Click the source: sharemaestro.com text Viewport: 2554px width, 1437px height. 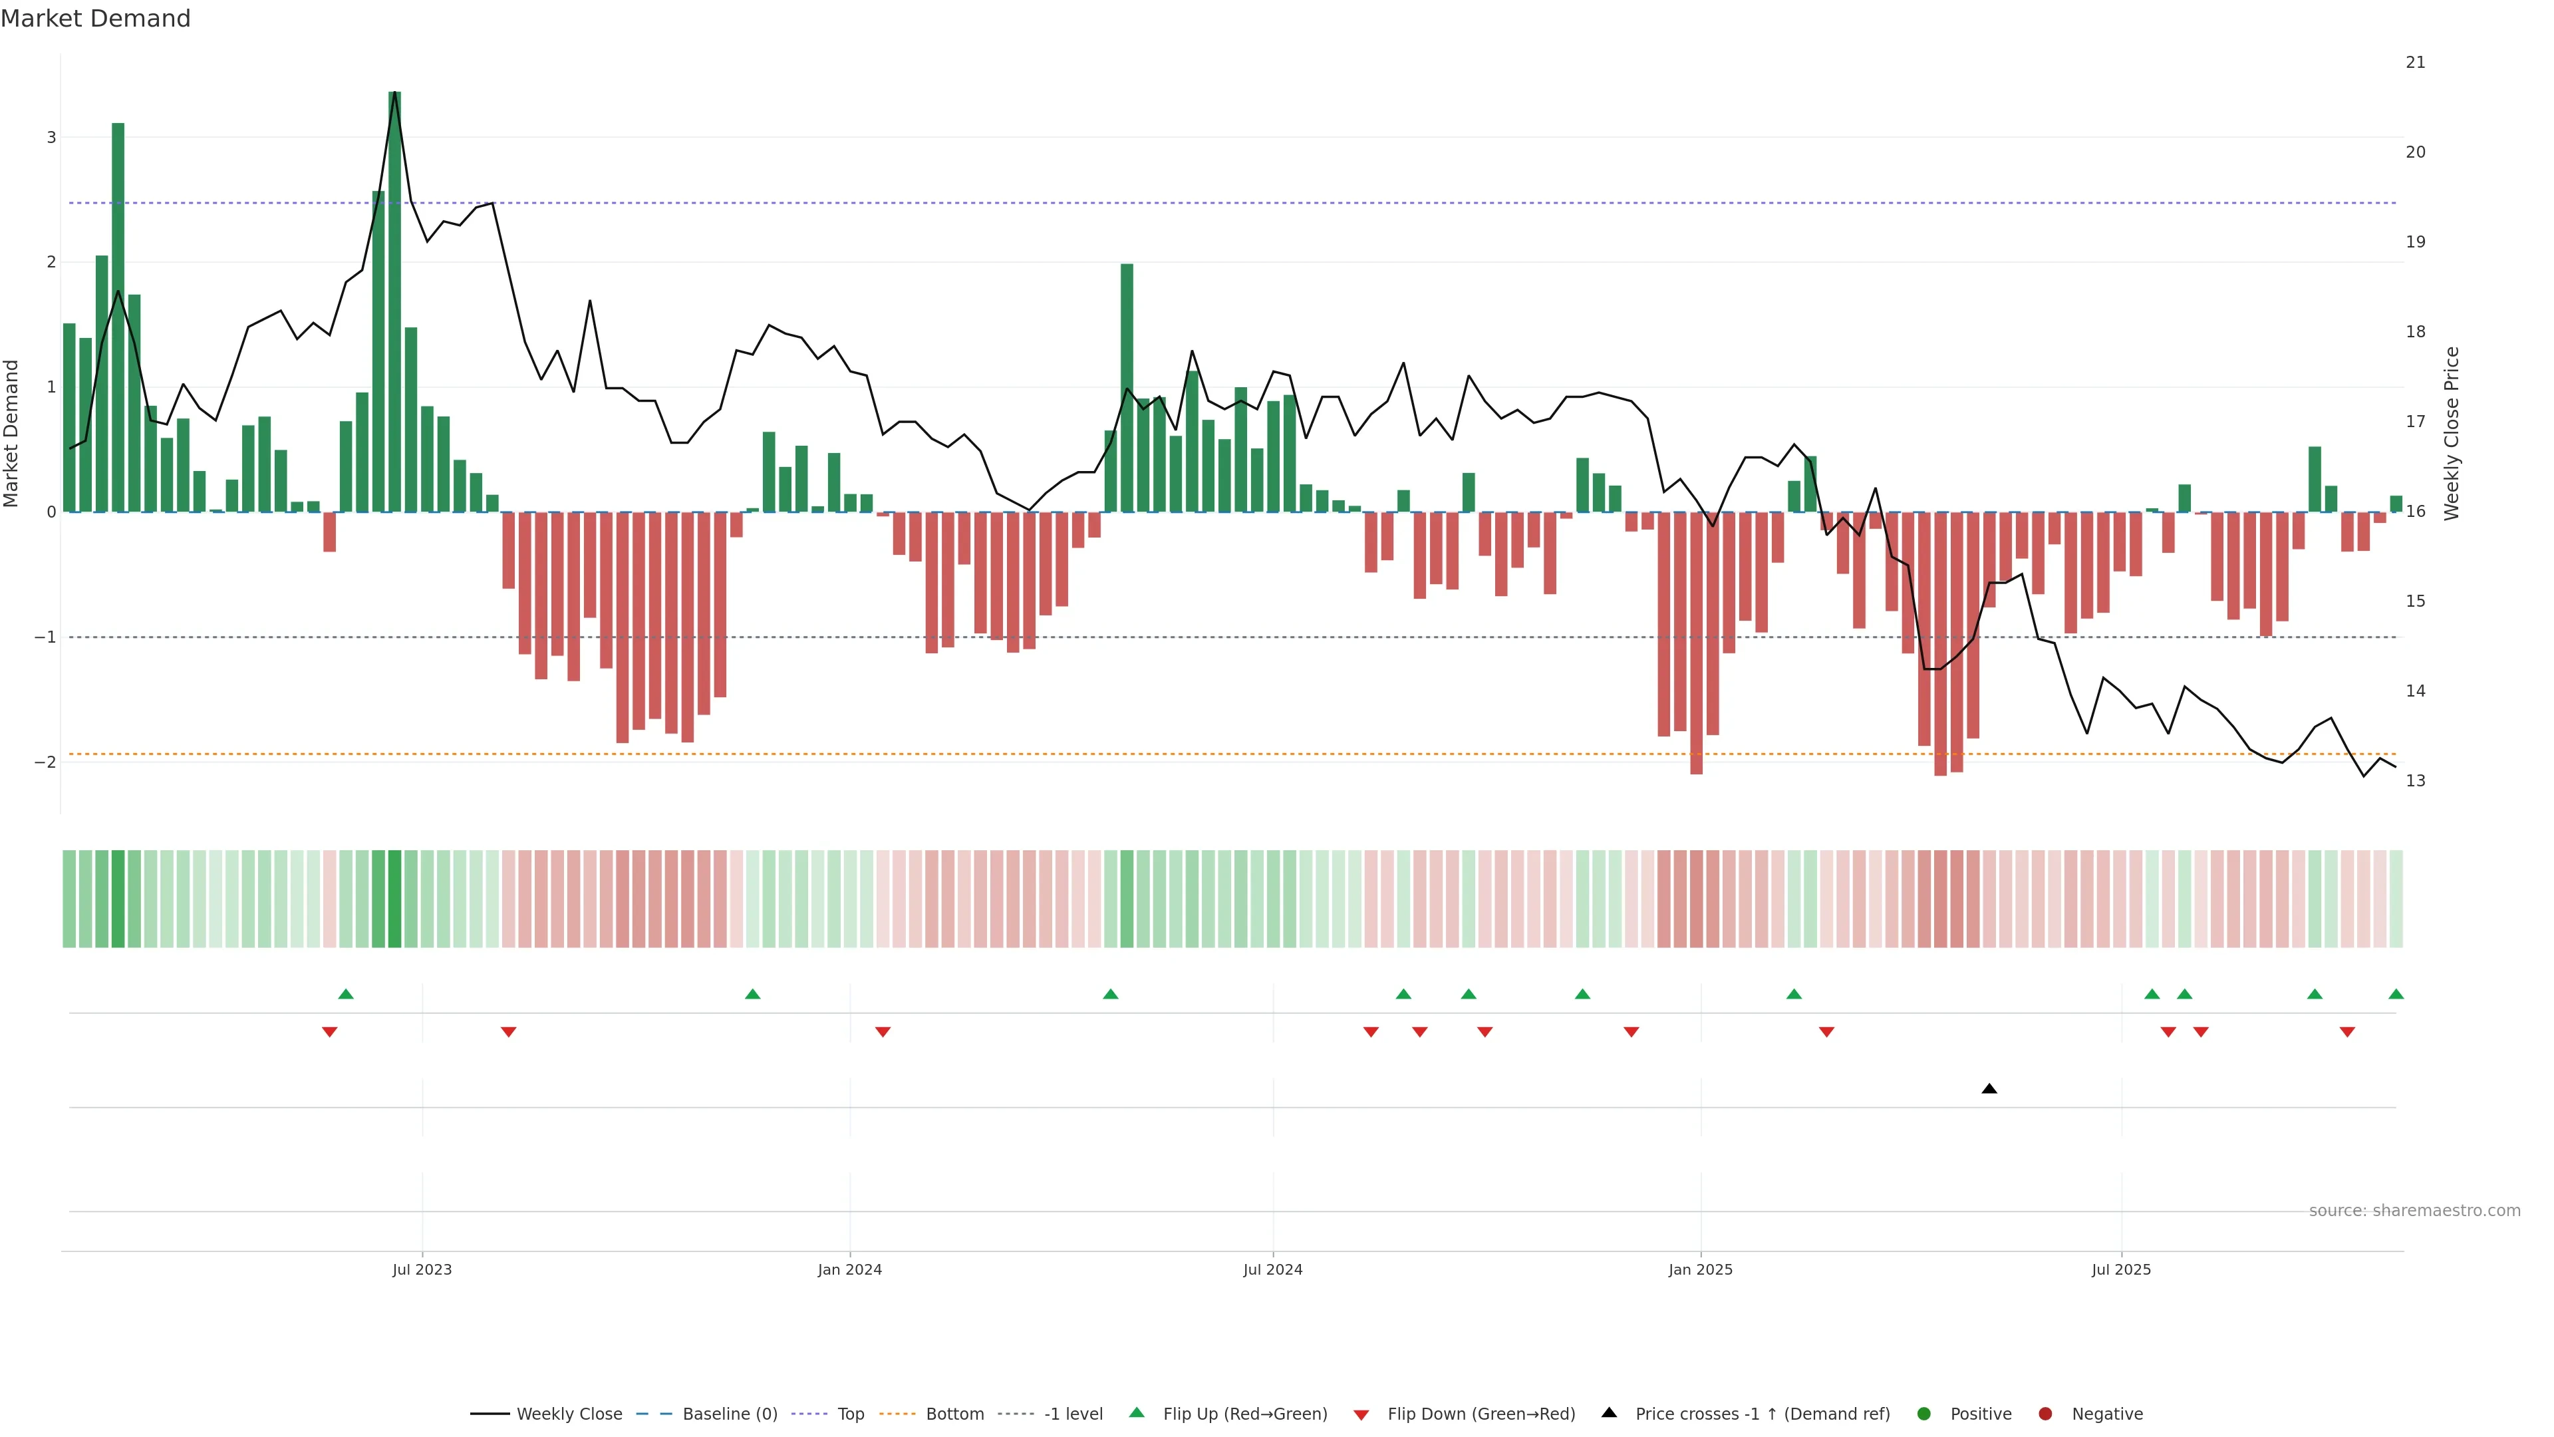pyautogui.click(x=2414, y=1211)
